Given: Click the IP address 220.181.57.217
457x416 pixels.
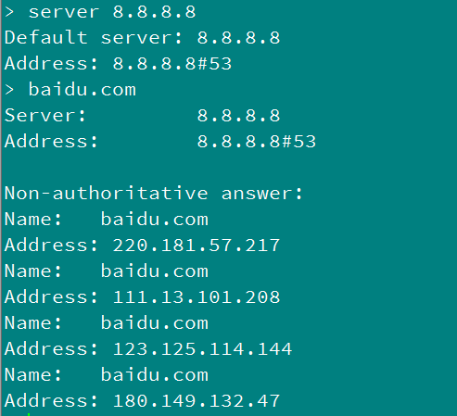Looking at the screenshot, I should tap(197, 246).
